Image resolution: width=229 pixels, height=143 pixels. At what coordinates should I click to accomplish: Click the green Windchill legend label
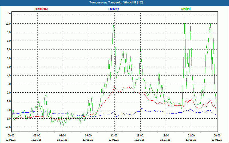(x=186, y=9)
